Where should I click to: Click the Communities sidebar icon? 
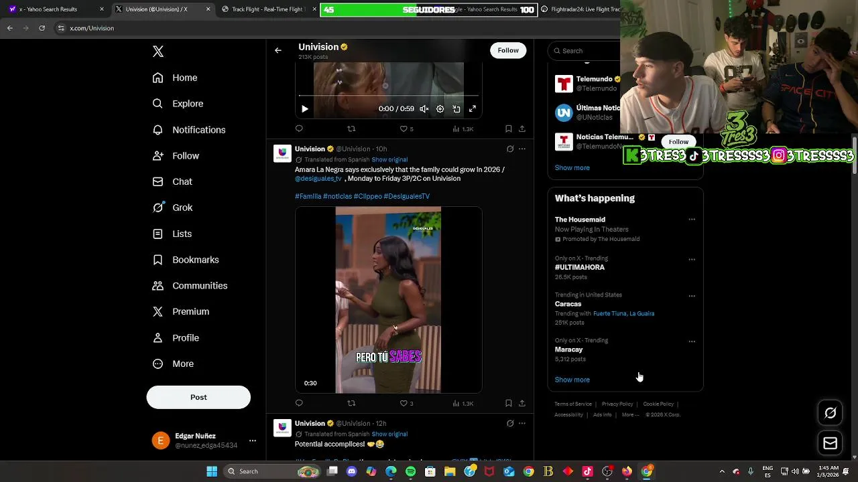[x=158, y=286]
